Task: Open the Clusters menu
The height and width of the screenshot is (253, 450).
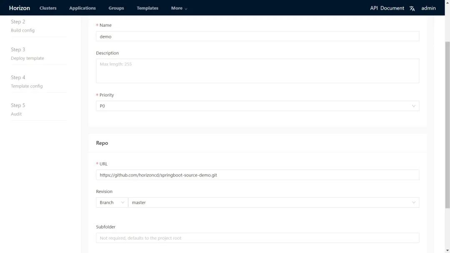Action: click(48, 8)
